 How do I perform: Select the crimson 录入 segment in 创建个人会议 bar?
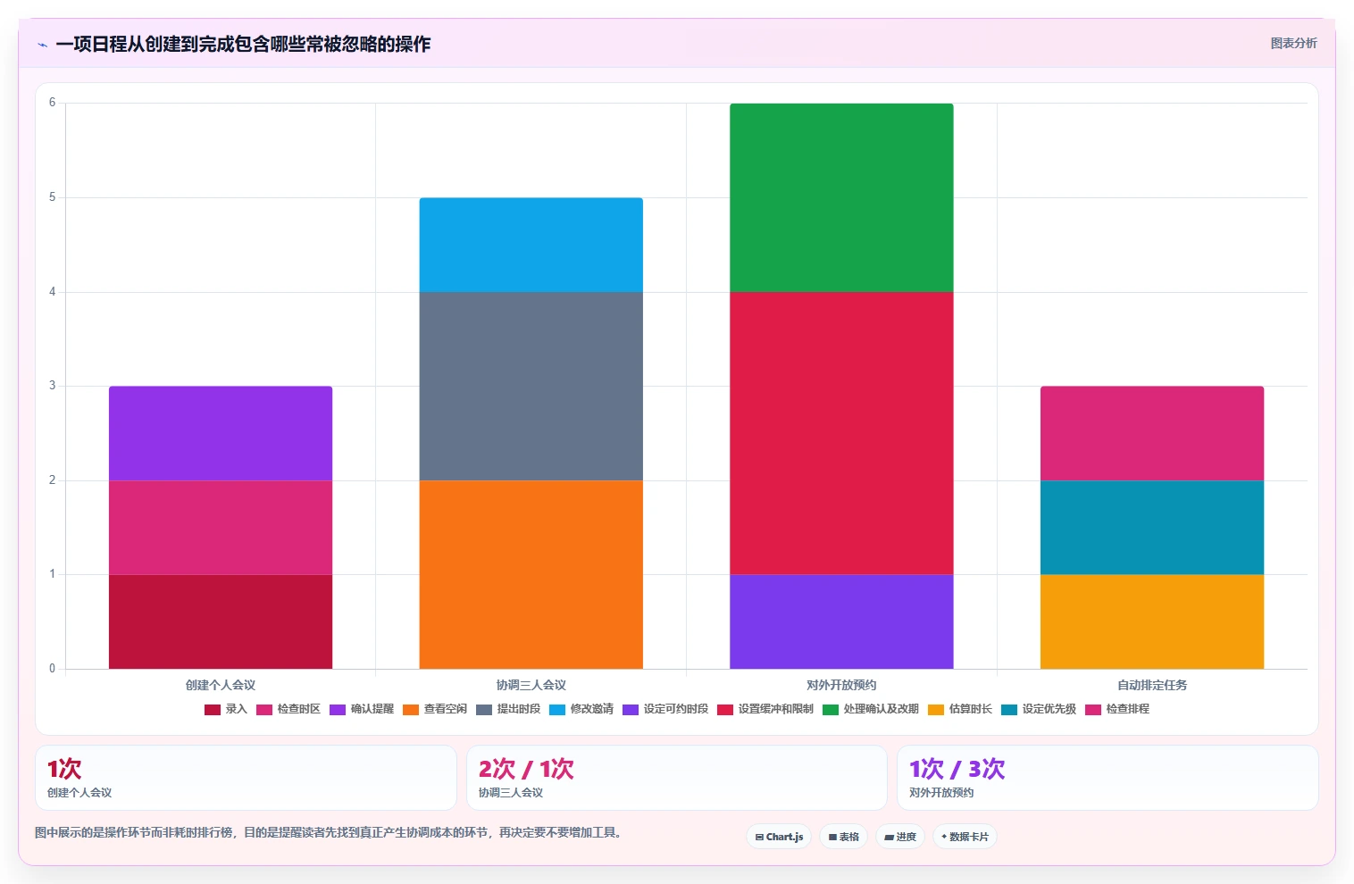point(221,621)
